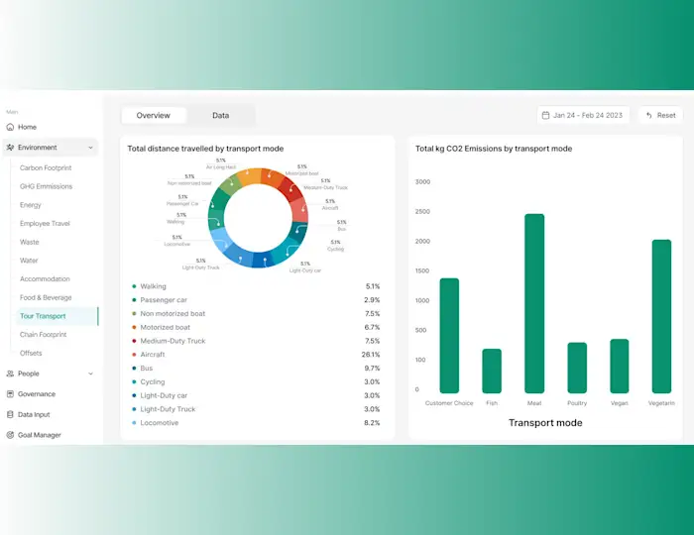The width and height of the screenshot is (694, 535).
Task: Click the Meat bar in CO2 chart
Action: (534, 304)
